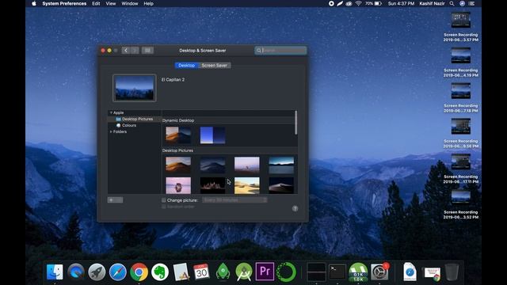
Task: Launch Launchpad rocket icon in dock
Action: coord(97,272)
